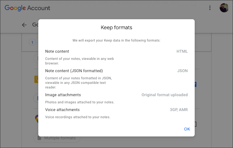This screenshot has width=233, height=148.
Task: Click OK to close Keep formats dialog
Action: click(187, 129)
